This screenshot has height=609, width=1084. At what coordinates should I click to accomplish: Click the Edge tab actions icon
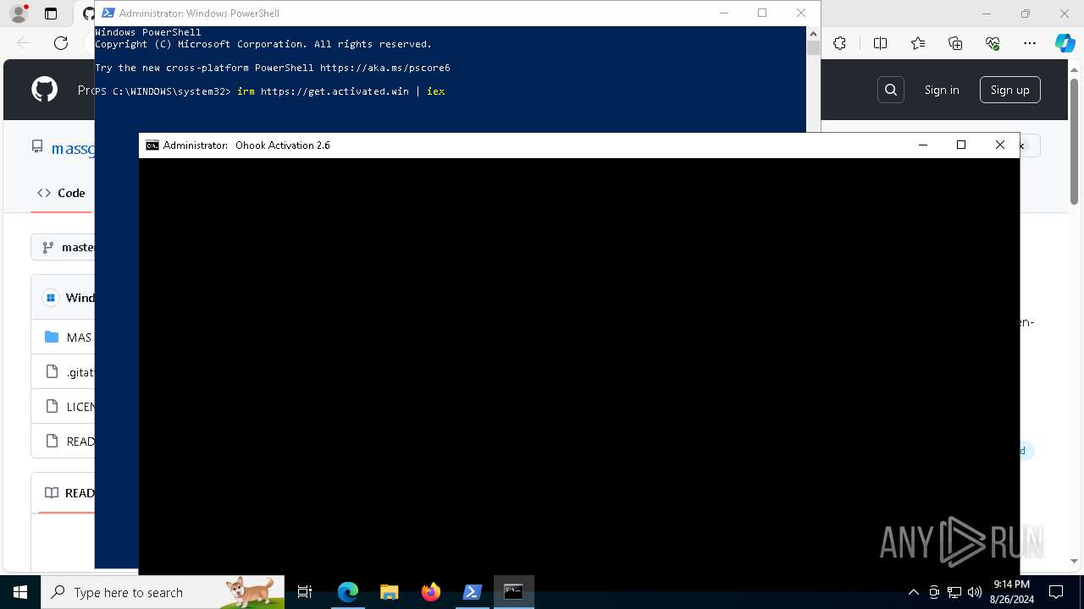tap(51, 14)
